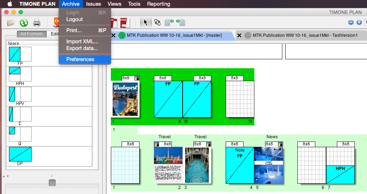The image size is (367, 194).
Task: Open the Reporting menu
Action: pyautogui.click(x=158, y=4)
